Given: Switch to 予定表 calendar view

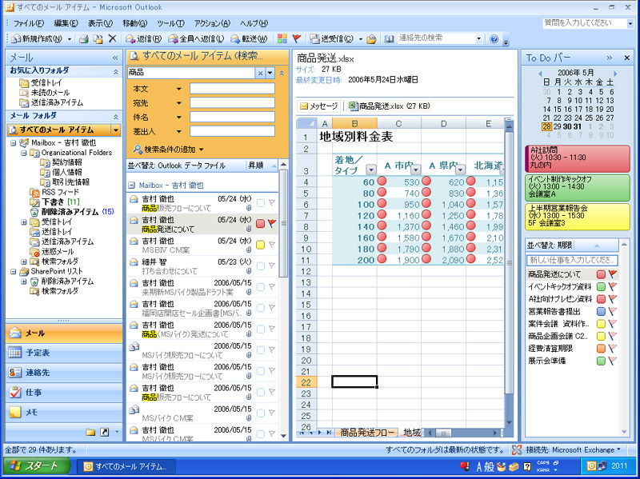Looking at the screenshot, I should point(64,353).
